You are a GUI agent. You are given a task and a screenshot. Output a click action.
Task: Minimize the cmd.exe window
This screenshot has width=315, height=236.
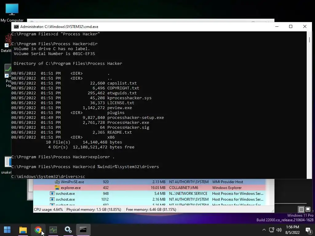click(277, 26)
